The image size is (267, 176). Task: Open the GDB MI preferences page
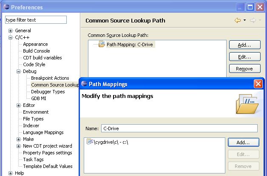39,98
